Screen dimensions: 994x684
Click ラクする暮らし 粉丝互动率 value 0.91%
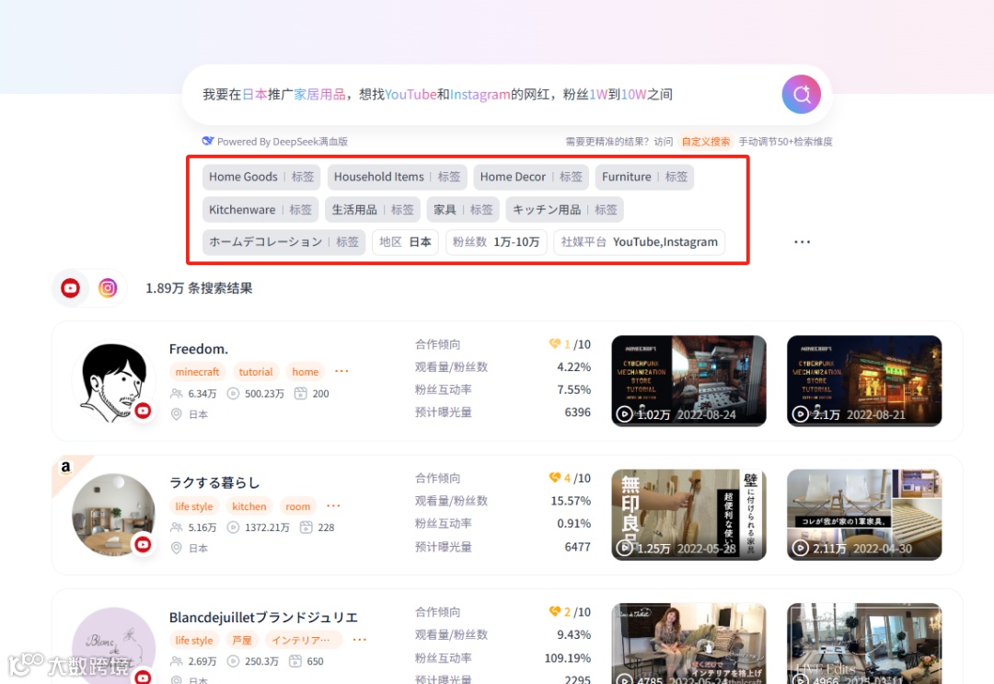573,524
